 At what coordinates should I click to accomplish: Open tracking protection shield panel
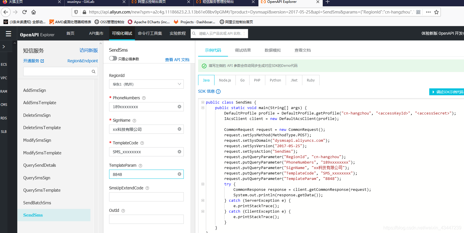76,12
